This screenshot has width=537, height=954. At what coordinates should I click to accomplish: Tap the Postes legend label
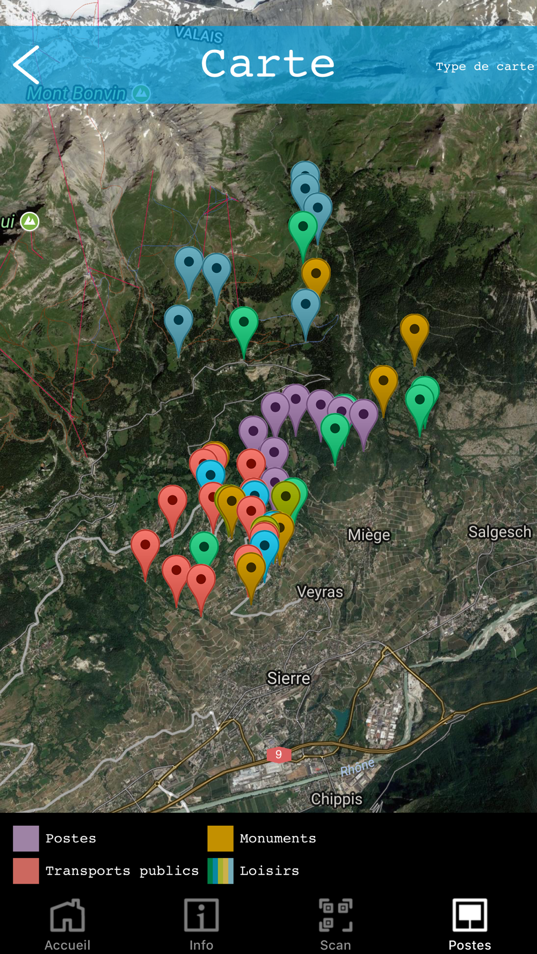coord(71,839)
